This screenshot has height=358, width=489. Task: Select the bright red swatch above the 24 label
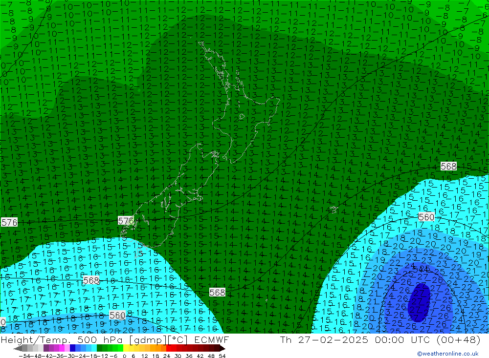tap(169, 348)
